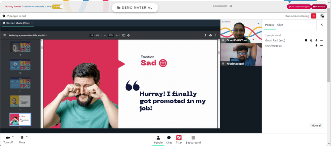Open the DEMO MATERIAL tab

coord(135,8)
